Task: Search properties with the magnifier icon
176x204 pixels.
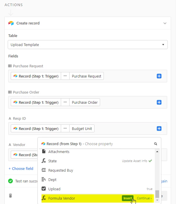Action: [x=155, y=144]
